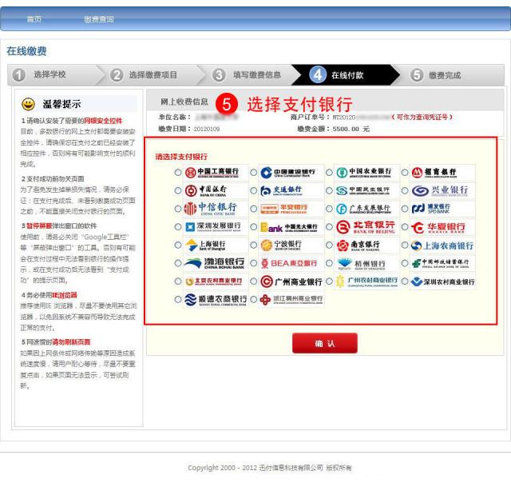Screen dimensions: 511x483
Task: Click the 缴费完成 step in the progress bar
Action: (445, 75)
